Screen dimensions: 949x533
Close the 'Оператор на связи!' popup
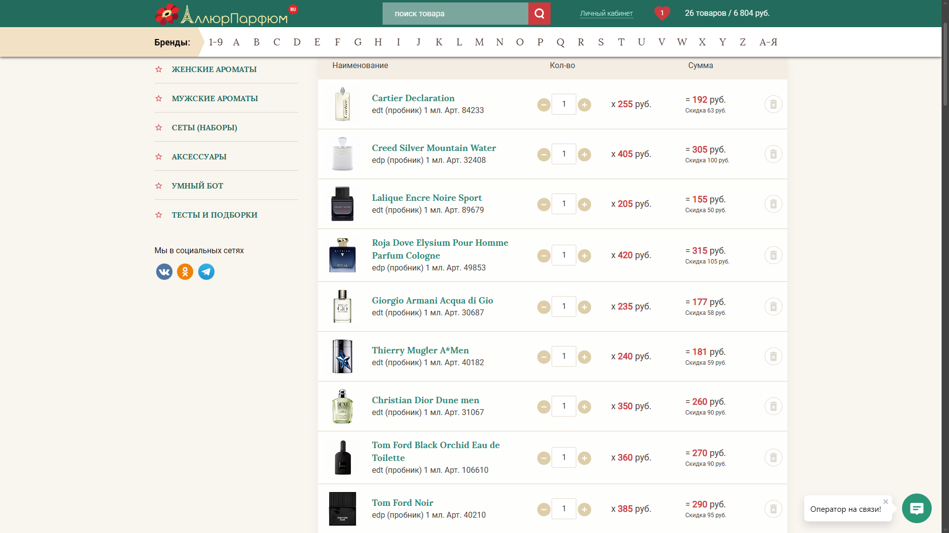click(x=886, y=501)
